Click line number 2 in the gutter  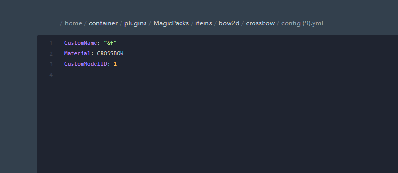(x=51, y=54)
